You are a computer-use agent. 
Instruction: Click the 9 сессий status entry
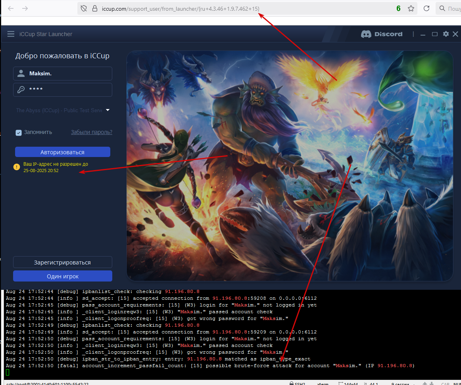pyautogui.click(x=400, y=383)
